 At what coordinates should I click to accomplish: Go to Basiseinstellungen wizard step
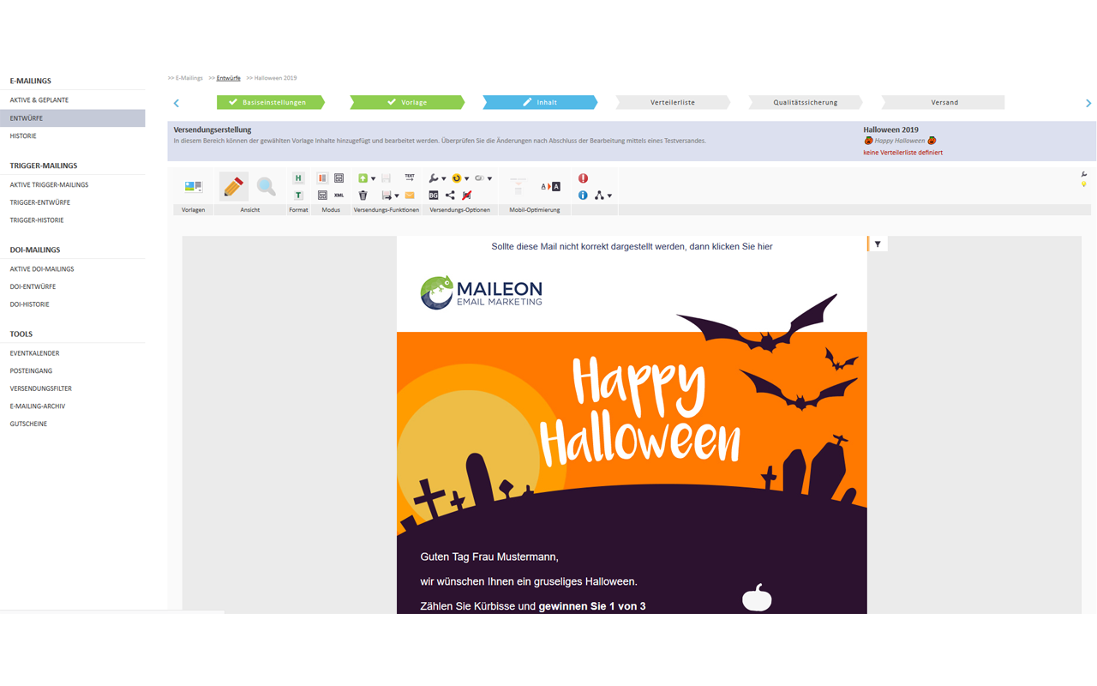pos(271,102)
